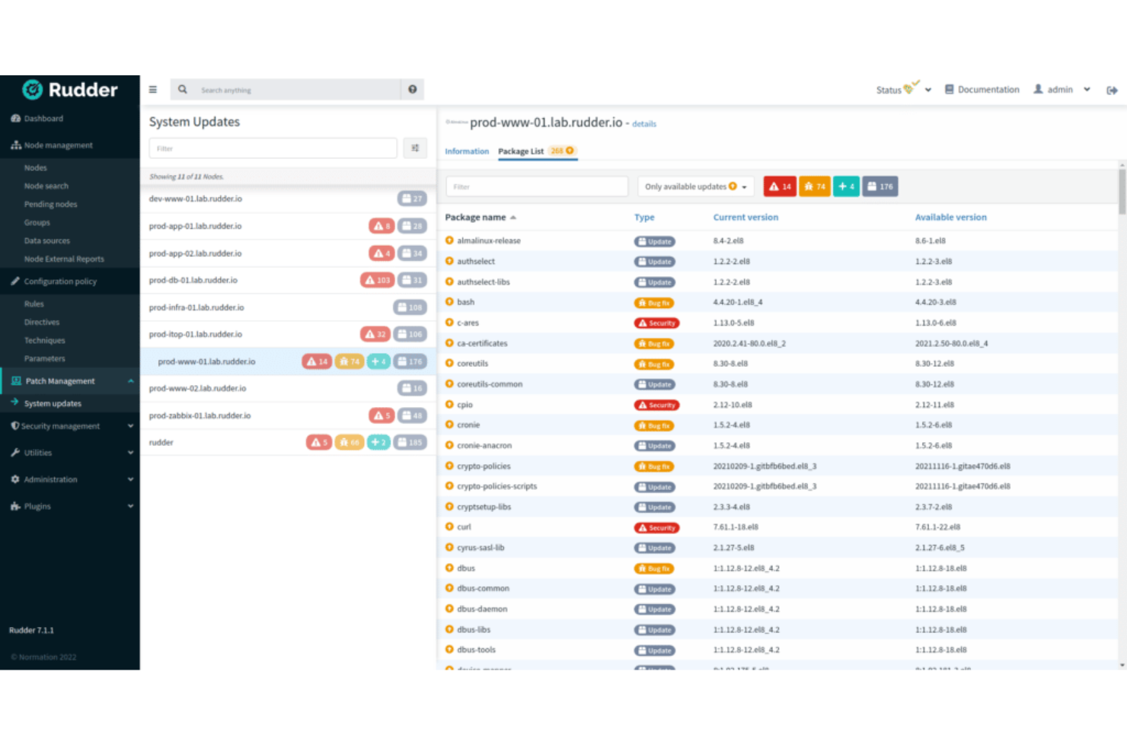Screen dimensions: 1127x751
Task: Click the Update tag for almalinux-release
Action: coord(655,241)
